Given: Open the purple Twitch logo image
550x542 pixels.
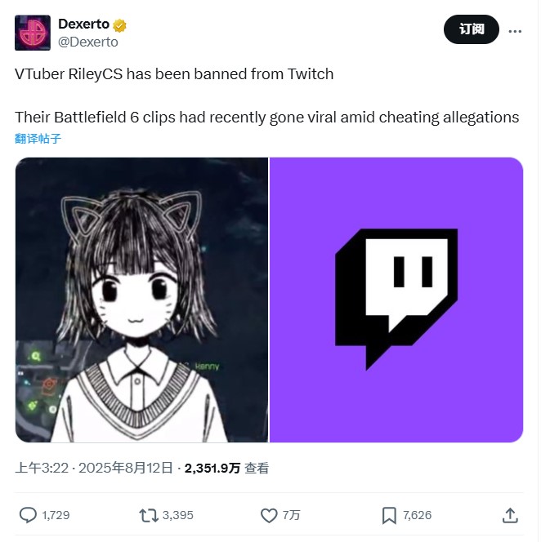Looking at the screenshot, I should click(x=396, y=300).
